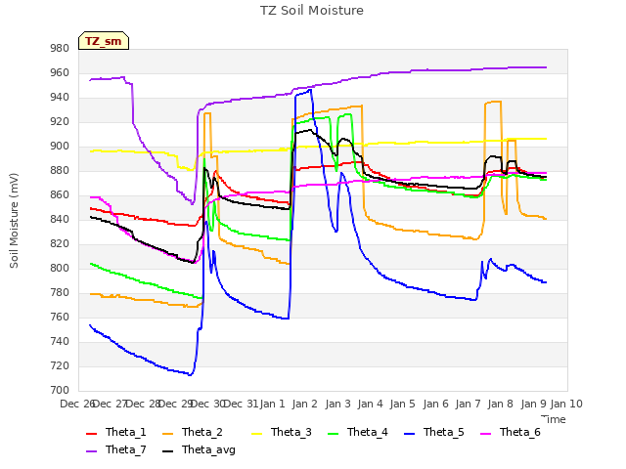Click the Jan 6 x-axis label
This screenshot has height=469, width=626.
pyautogui.click(x=435, y=404)
